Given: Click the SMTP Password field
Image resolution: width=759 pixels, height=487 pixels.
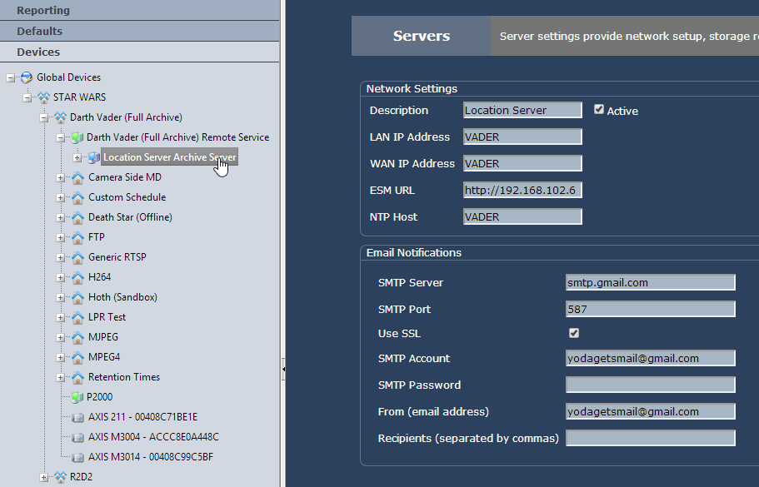Looking at the screenshot, I should click(x=650, y=385).
